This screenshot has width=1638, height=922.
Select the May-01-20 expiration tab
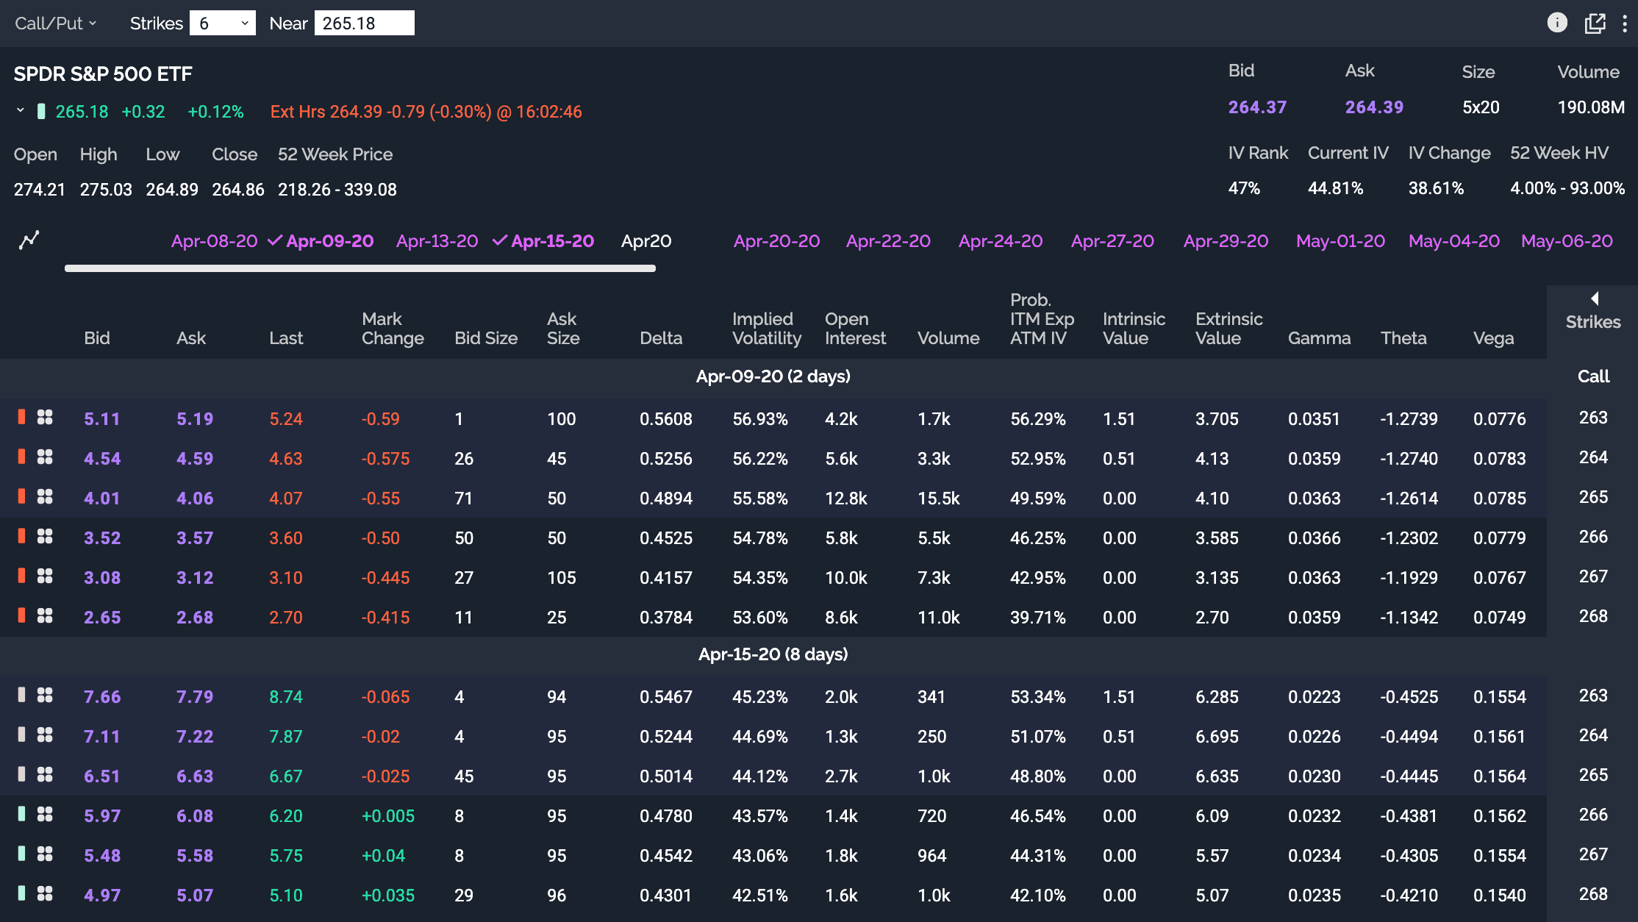[x=1340, y=241]
